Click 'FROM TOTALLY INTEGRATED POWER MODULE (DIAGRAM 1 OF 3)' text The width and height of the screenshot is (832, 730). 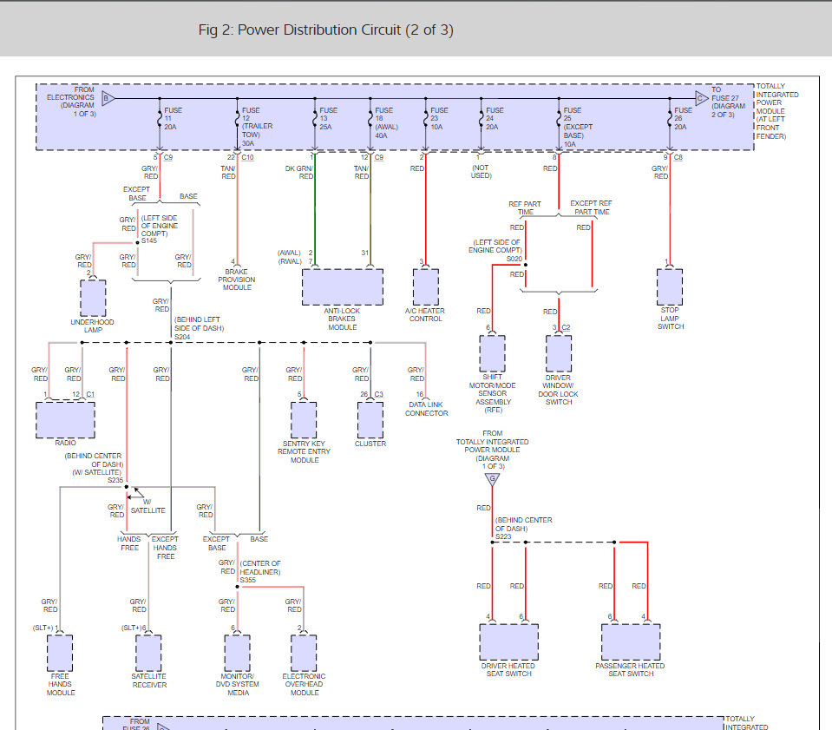493,450
